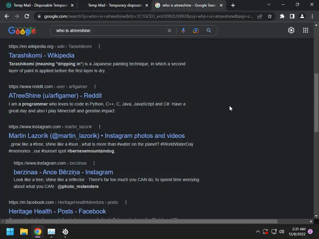Open options for HeritageHealthMendota Facebook result

coord(126,202)
